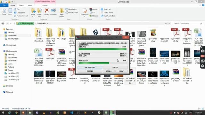Switch to the Share ribbon tab
205x115 pixels.
(x=21, y=5)
